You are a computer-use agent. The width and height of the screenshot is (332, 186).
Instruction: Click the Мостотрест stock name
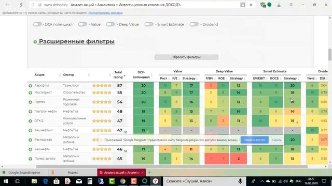(43, 92)
